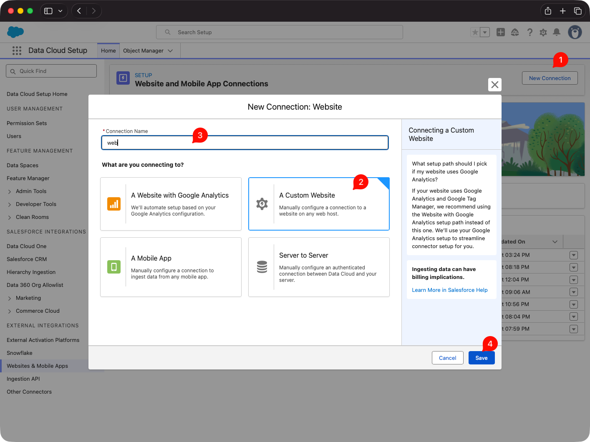The image size is (590, 442).
Task: Open Learn More in Salesforce Help link
Action: pyautogui.click(x=450, y=290)
